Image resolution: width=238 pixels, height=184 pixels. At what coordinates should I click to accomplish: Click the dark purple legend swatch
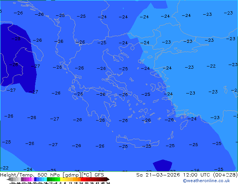[22, 179]
